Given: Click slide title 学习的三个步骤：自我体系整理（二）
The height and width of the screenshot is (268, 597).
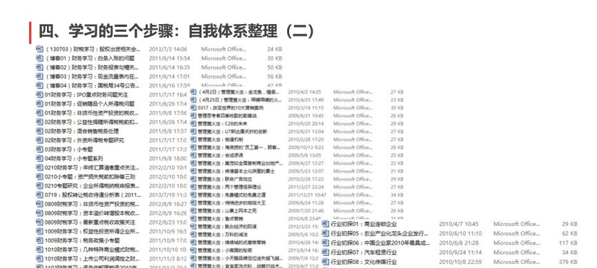Looking at the screenshot, I should pos(177,31).
